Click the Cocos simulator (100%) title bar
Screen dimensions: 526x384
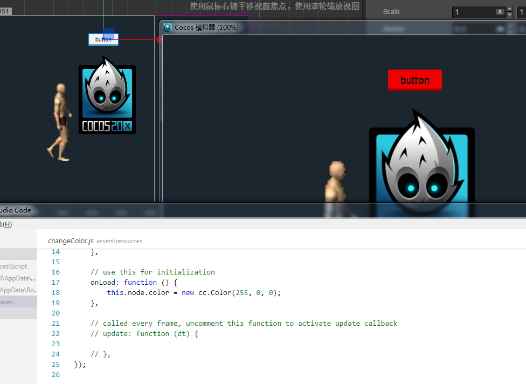[x=344, y=28]
